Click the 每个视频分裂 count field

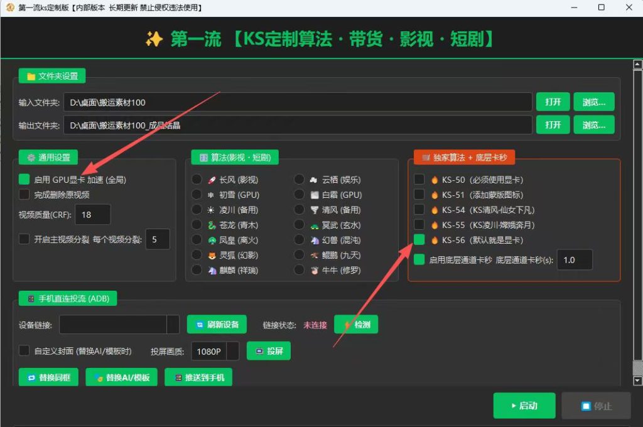pos(158,239)
